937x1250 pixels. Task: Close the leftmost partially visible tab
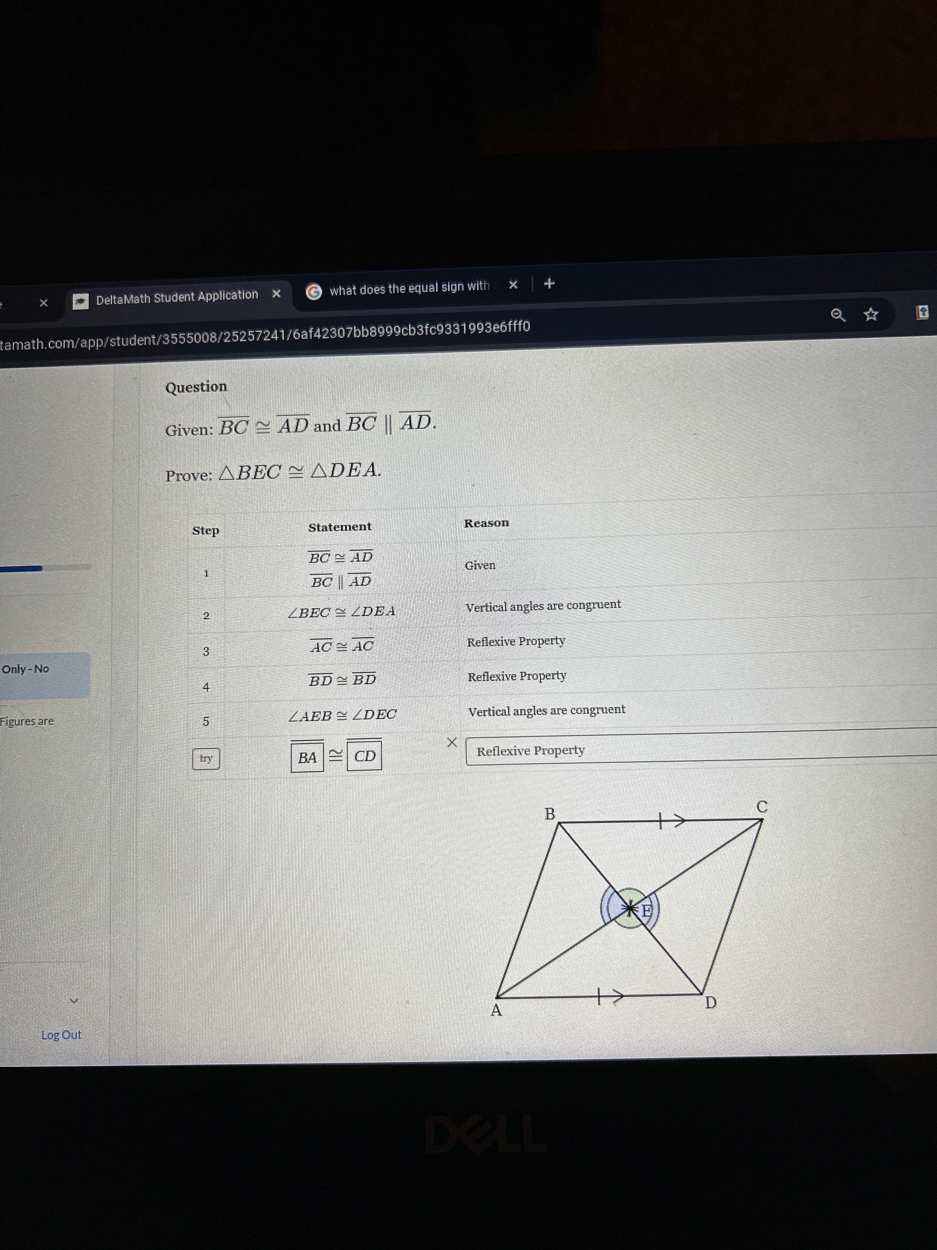(43, 303)
